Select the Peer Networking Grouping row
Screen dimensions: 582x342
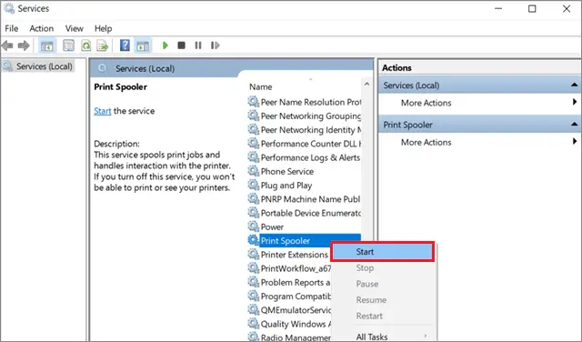point(305,116)
